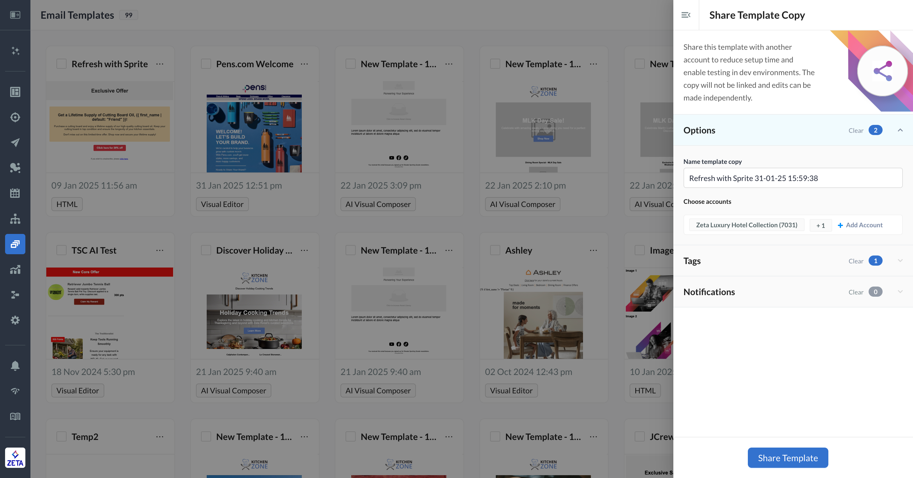
Task: Open options menu for Pens.com Welcome card
Action: click(304, 64)
